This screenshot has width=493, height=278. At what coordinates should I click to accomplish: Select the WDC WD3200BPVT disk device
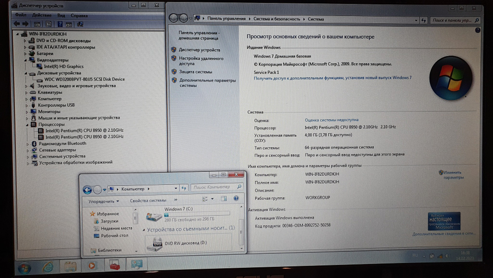coord(84,79)
